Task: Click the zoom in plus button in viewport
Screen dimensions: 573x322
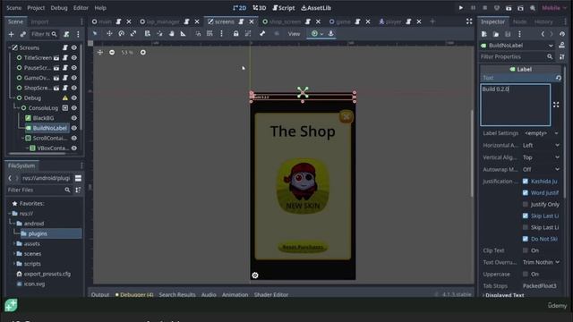Action: click(x=143, y=53)
